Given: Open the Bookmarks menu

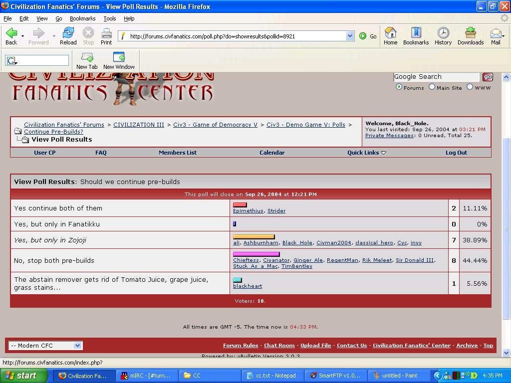Looking at the screenshot, I should click(x=82, y=18).
